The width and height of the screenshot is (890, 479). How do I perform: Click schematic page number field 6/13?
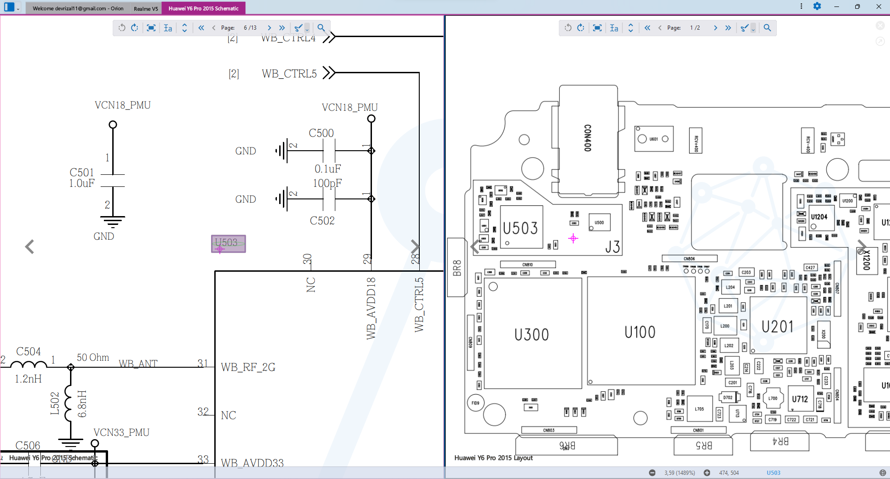coord(250,28)
